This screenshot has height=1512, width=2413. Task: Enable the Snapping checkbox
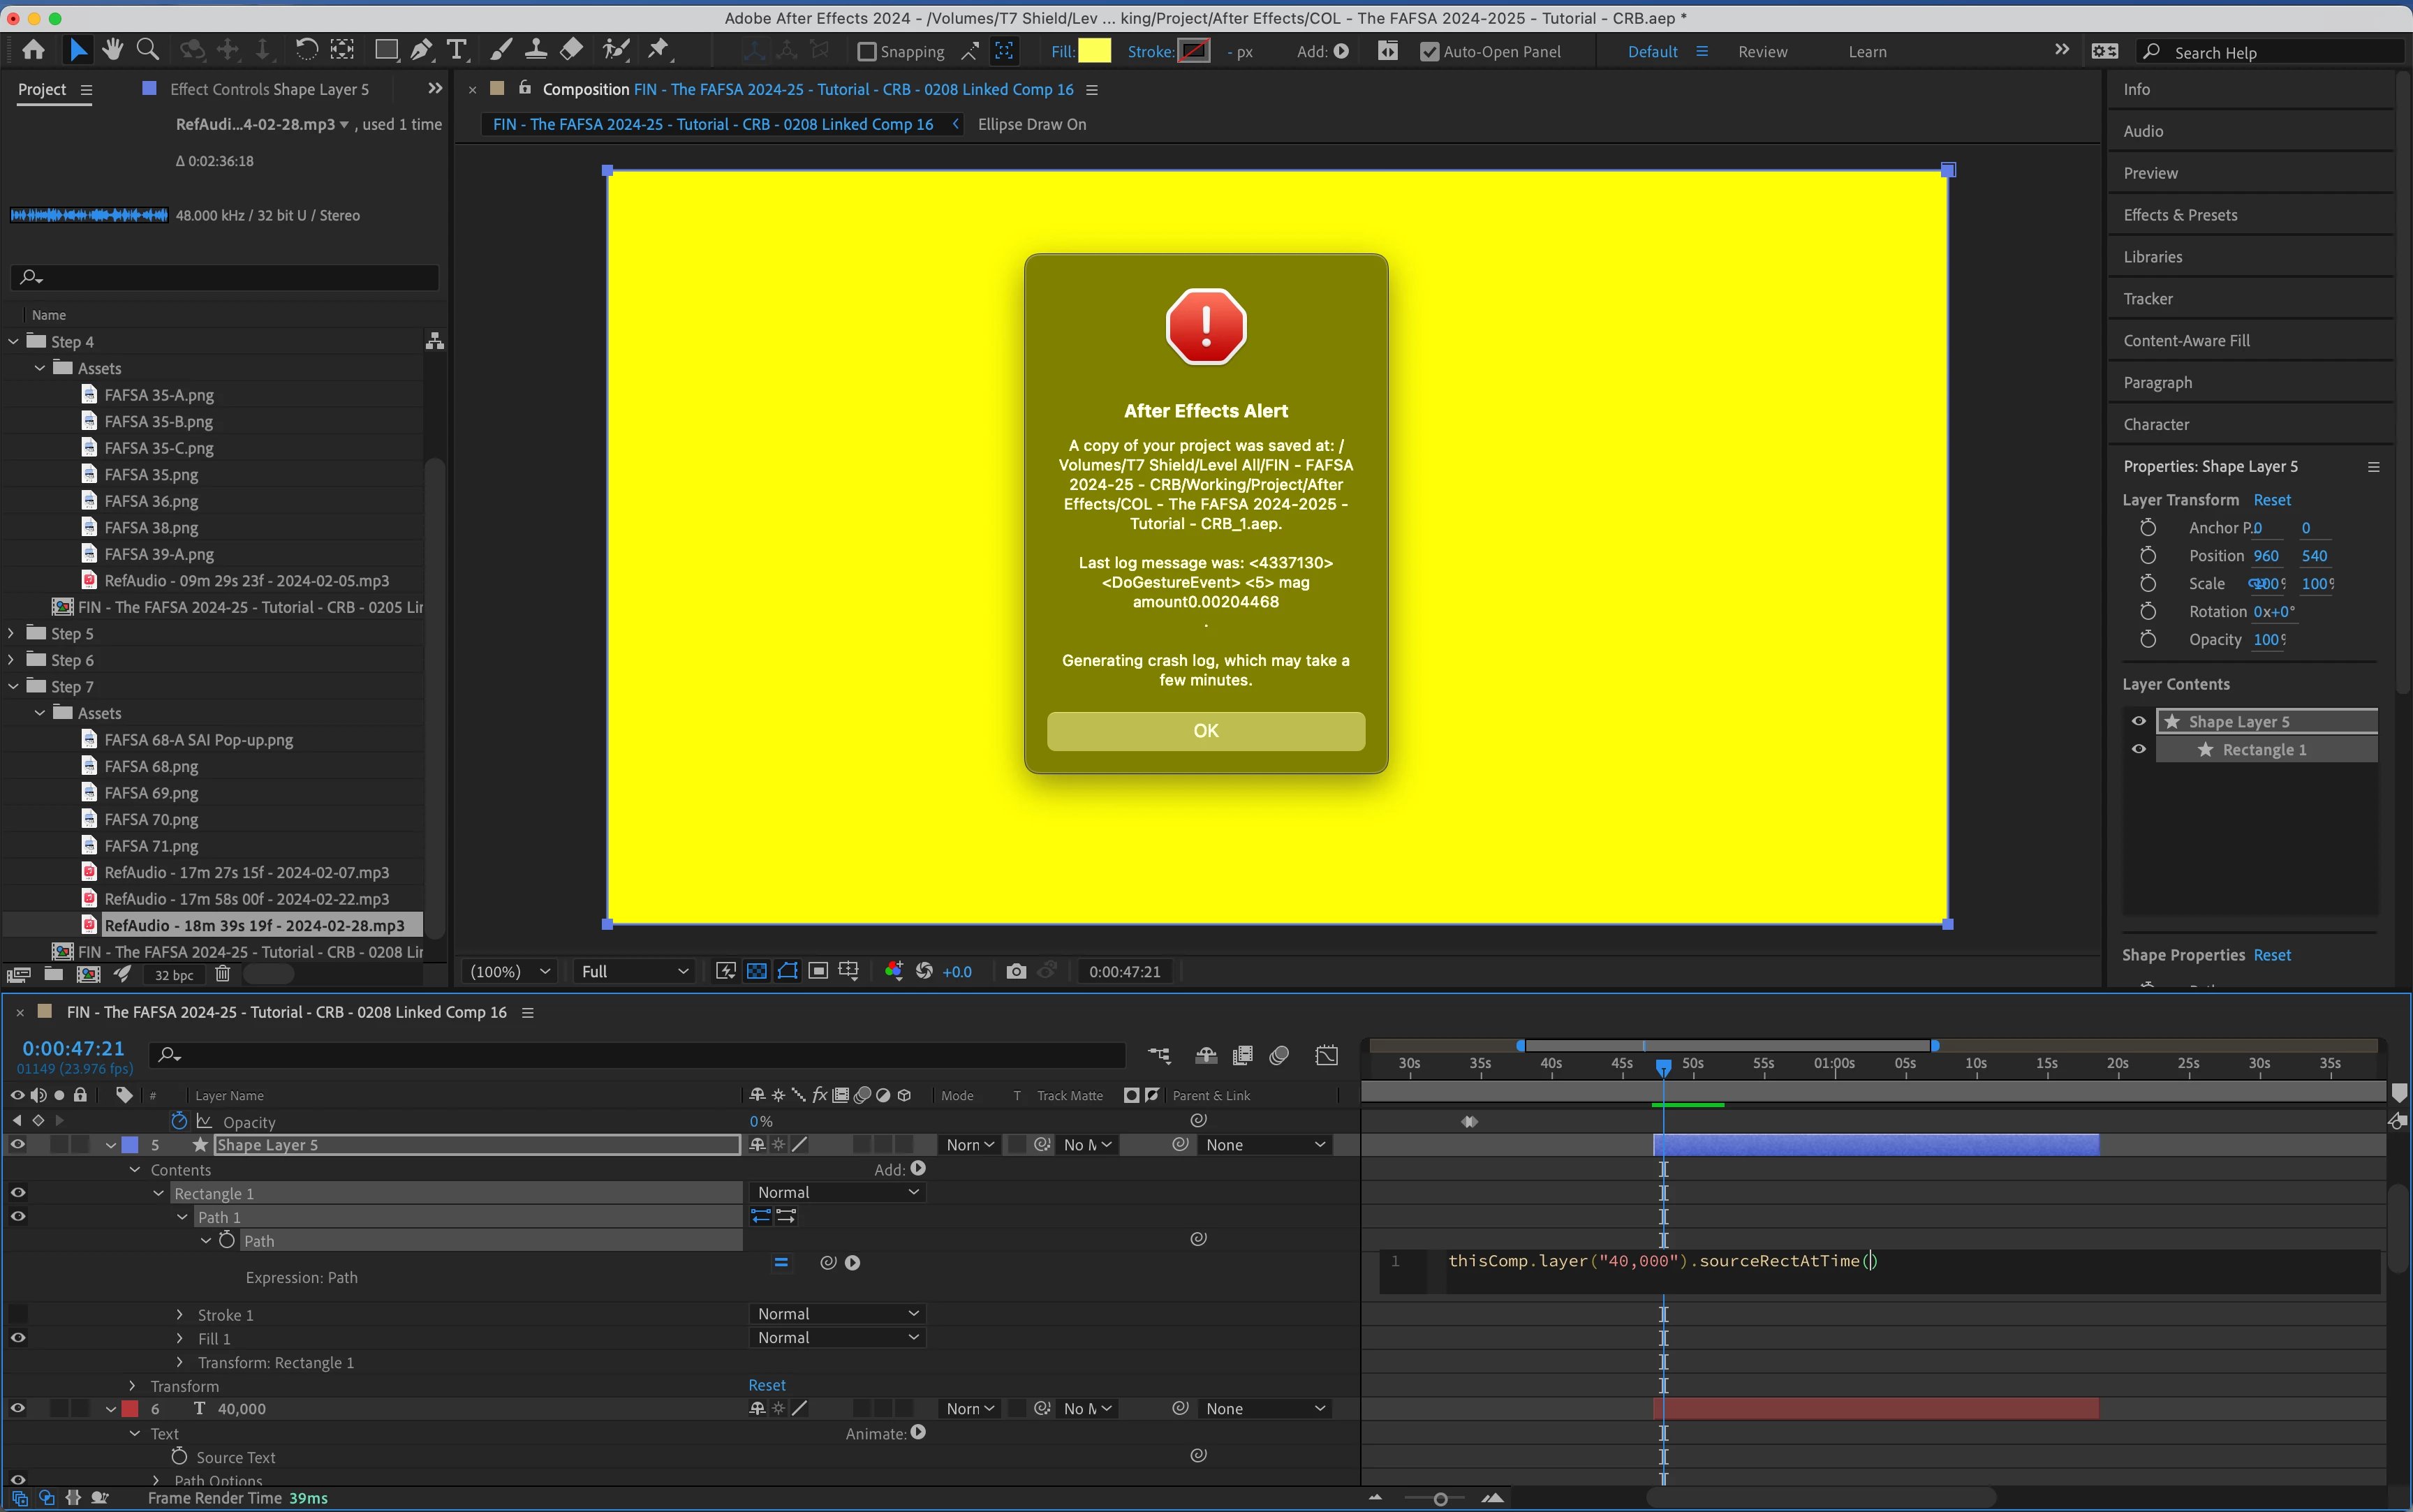(867, 51)
